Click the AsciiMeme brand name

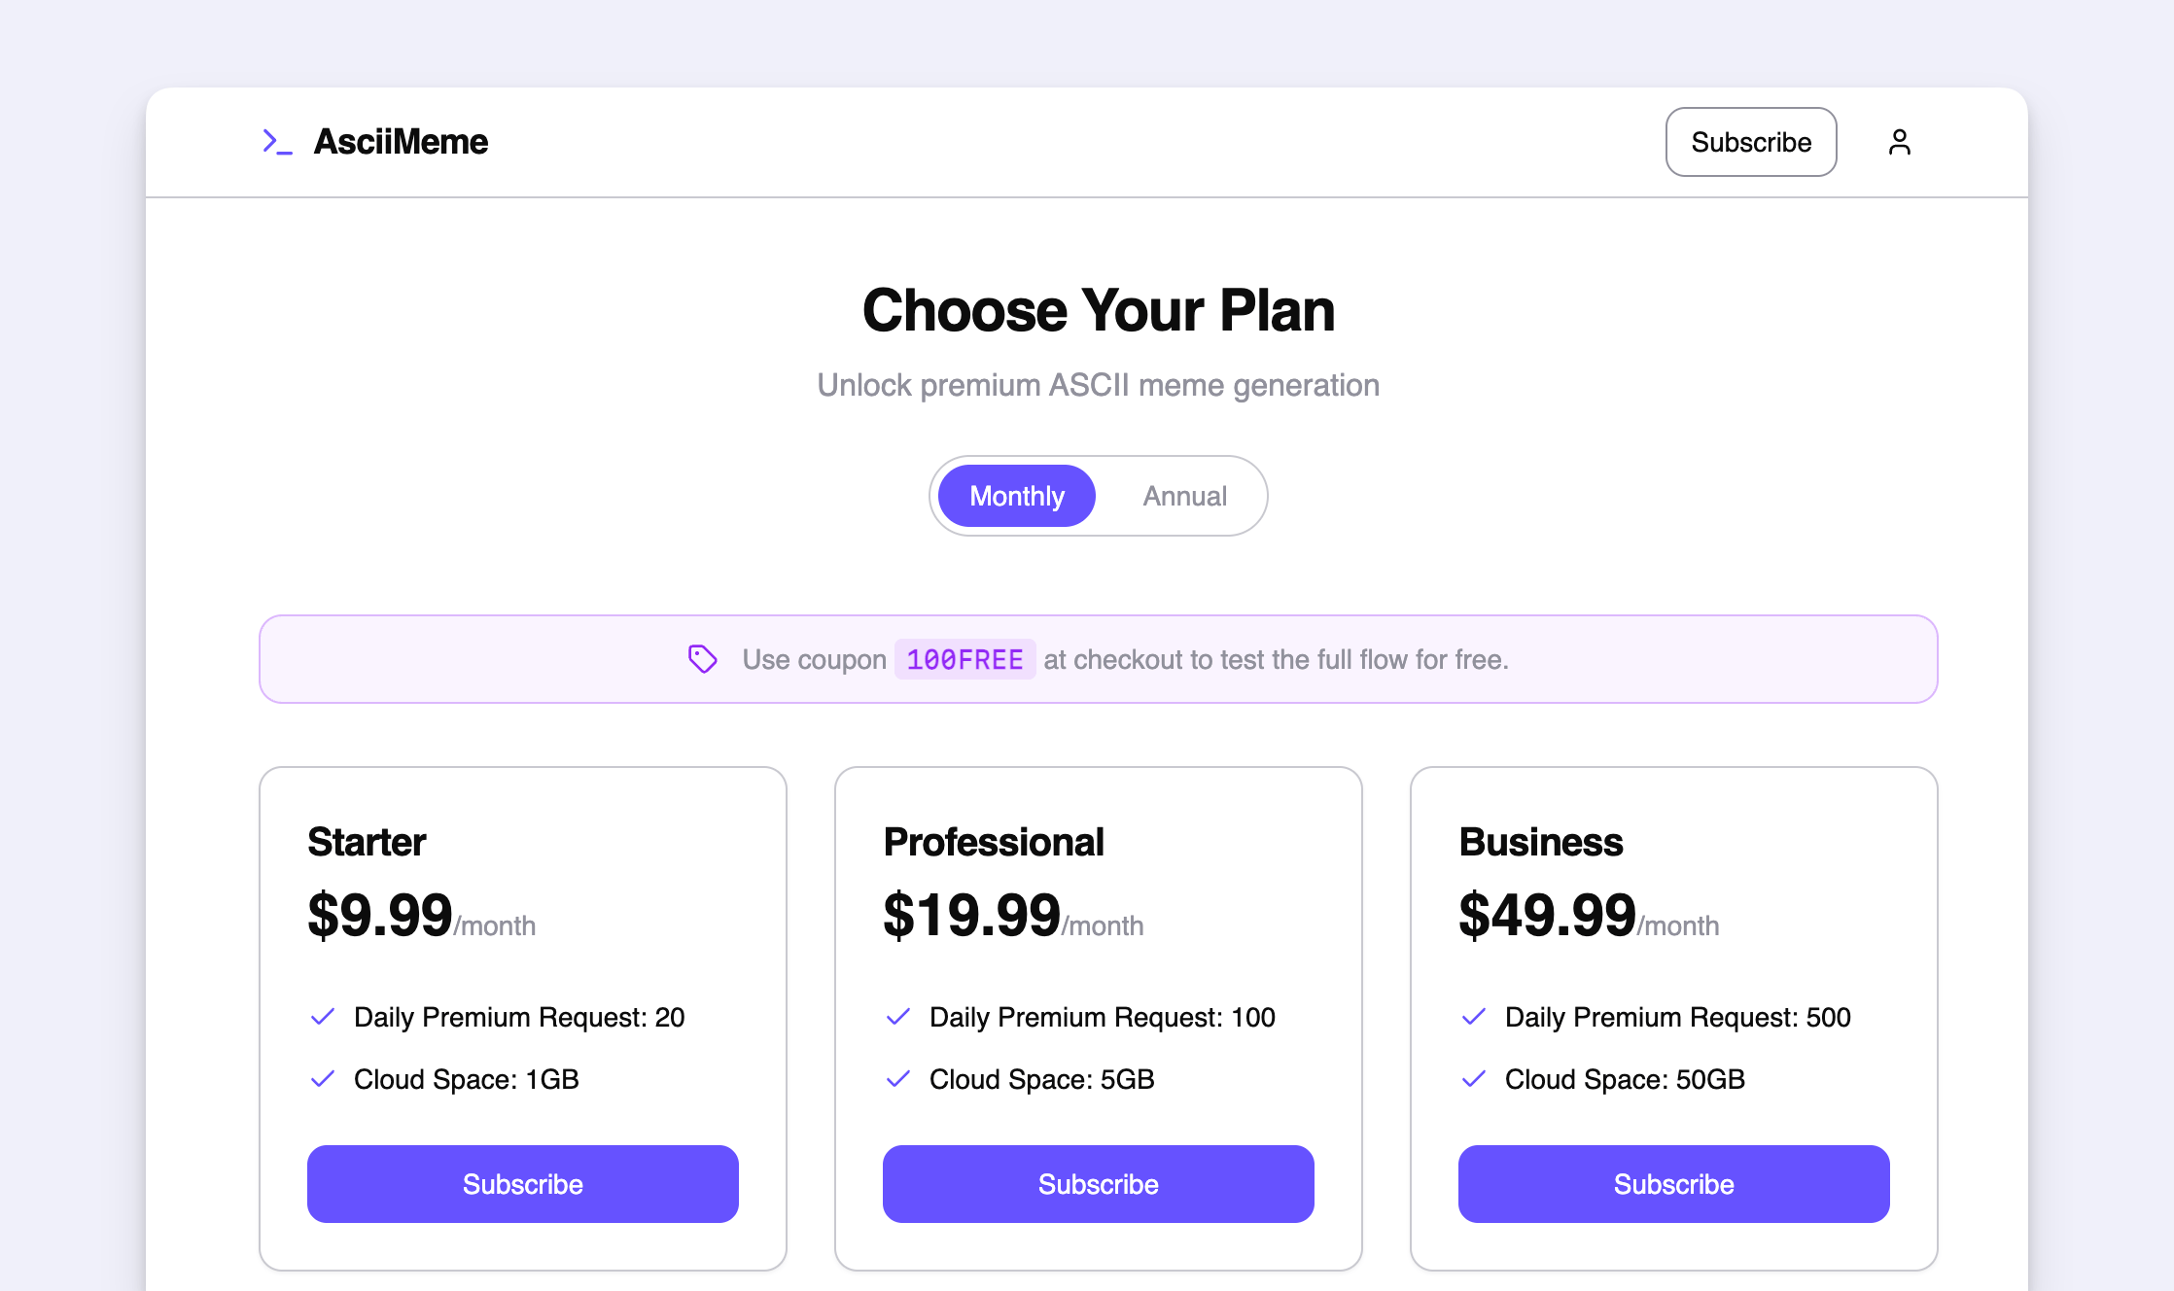pos(401,142)
